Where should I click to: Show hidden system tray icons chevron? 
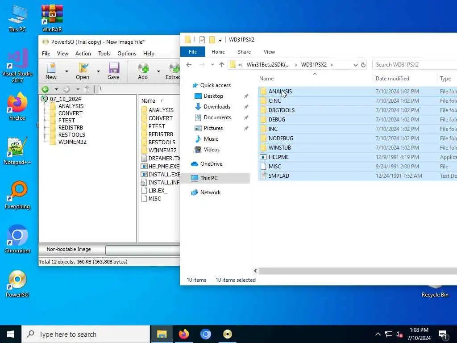378,334
